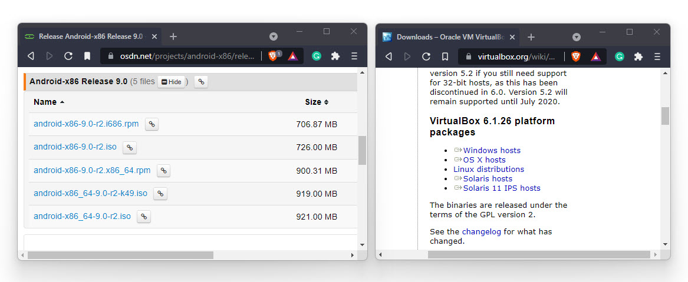688x282 pixels.
Task: Go back in the VirtualBox window
Action: coord(389,56)
